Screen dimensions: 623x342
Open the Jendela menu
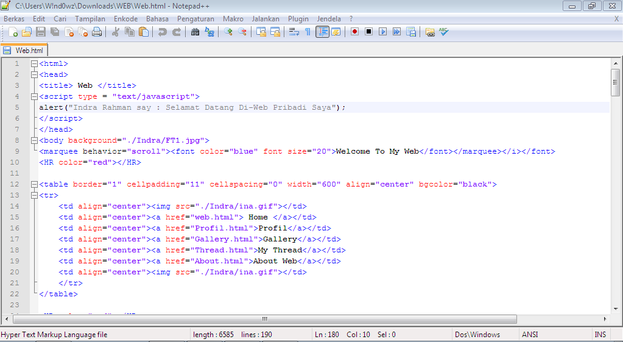pos(329,19)
